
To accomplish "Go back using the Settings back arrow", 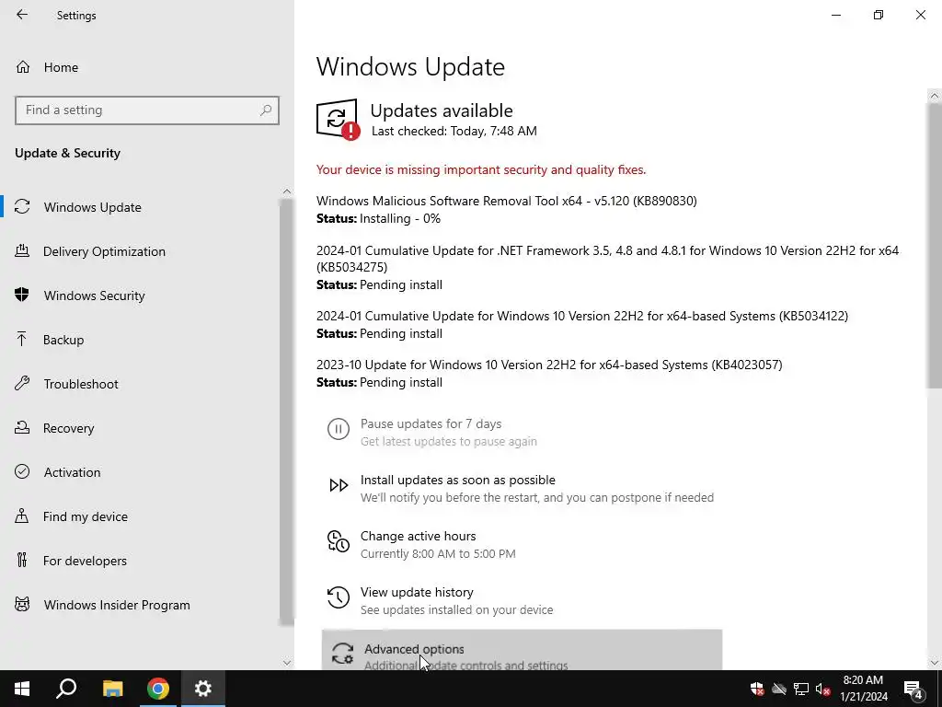I will [x=22, y=15].
